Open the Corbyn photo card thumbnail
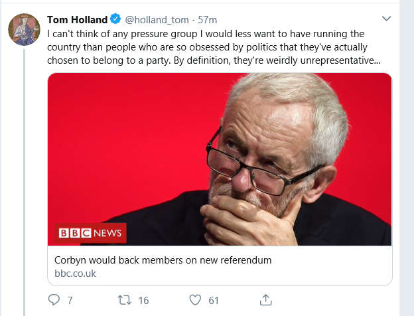Viewport: 414px width, 316px height. click(x=219, y=159)
